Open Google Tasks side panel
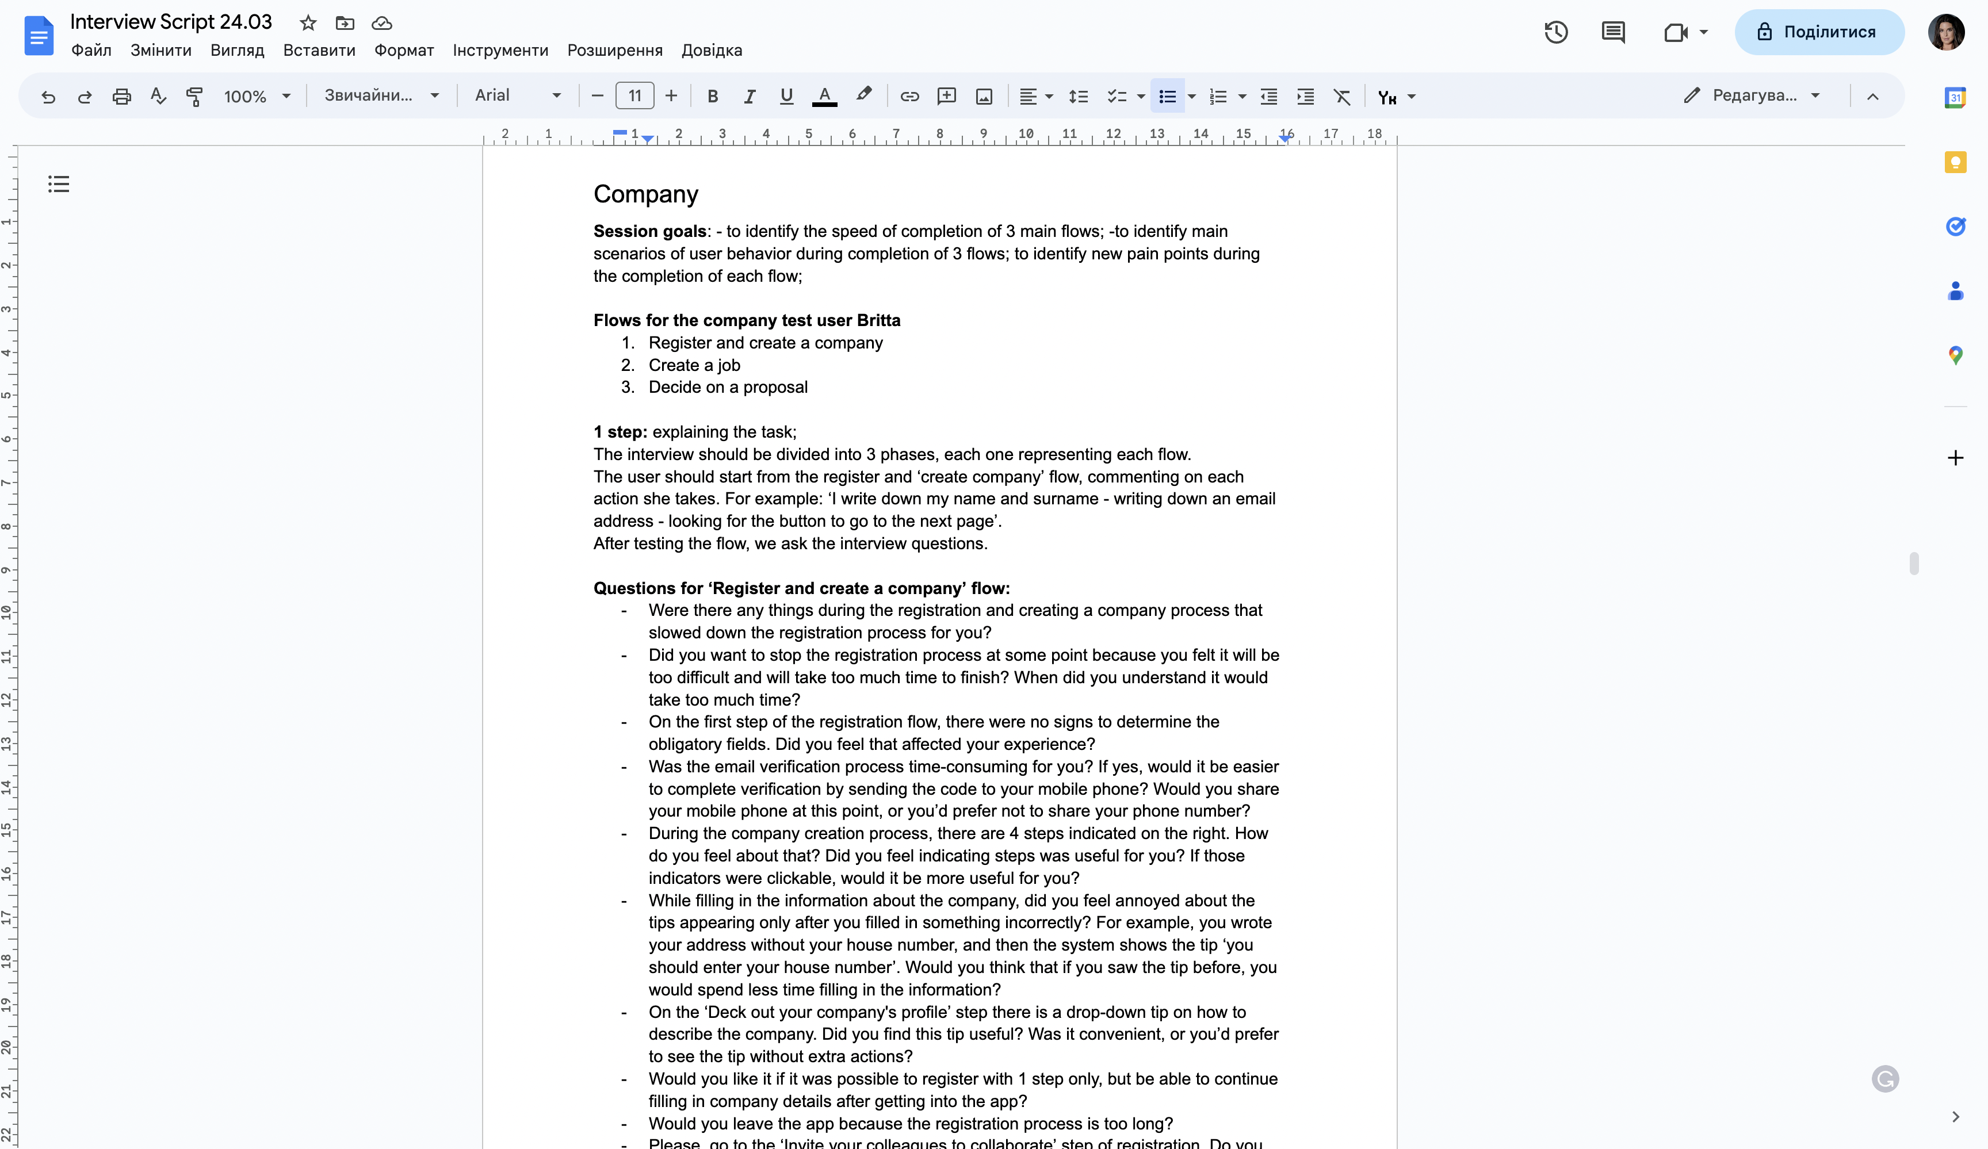1988x1149 pixels. (1955, 227)
